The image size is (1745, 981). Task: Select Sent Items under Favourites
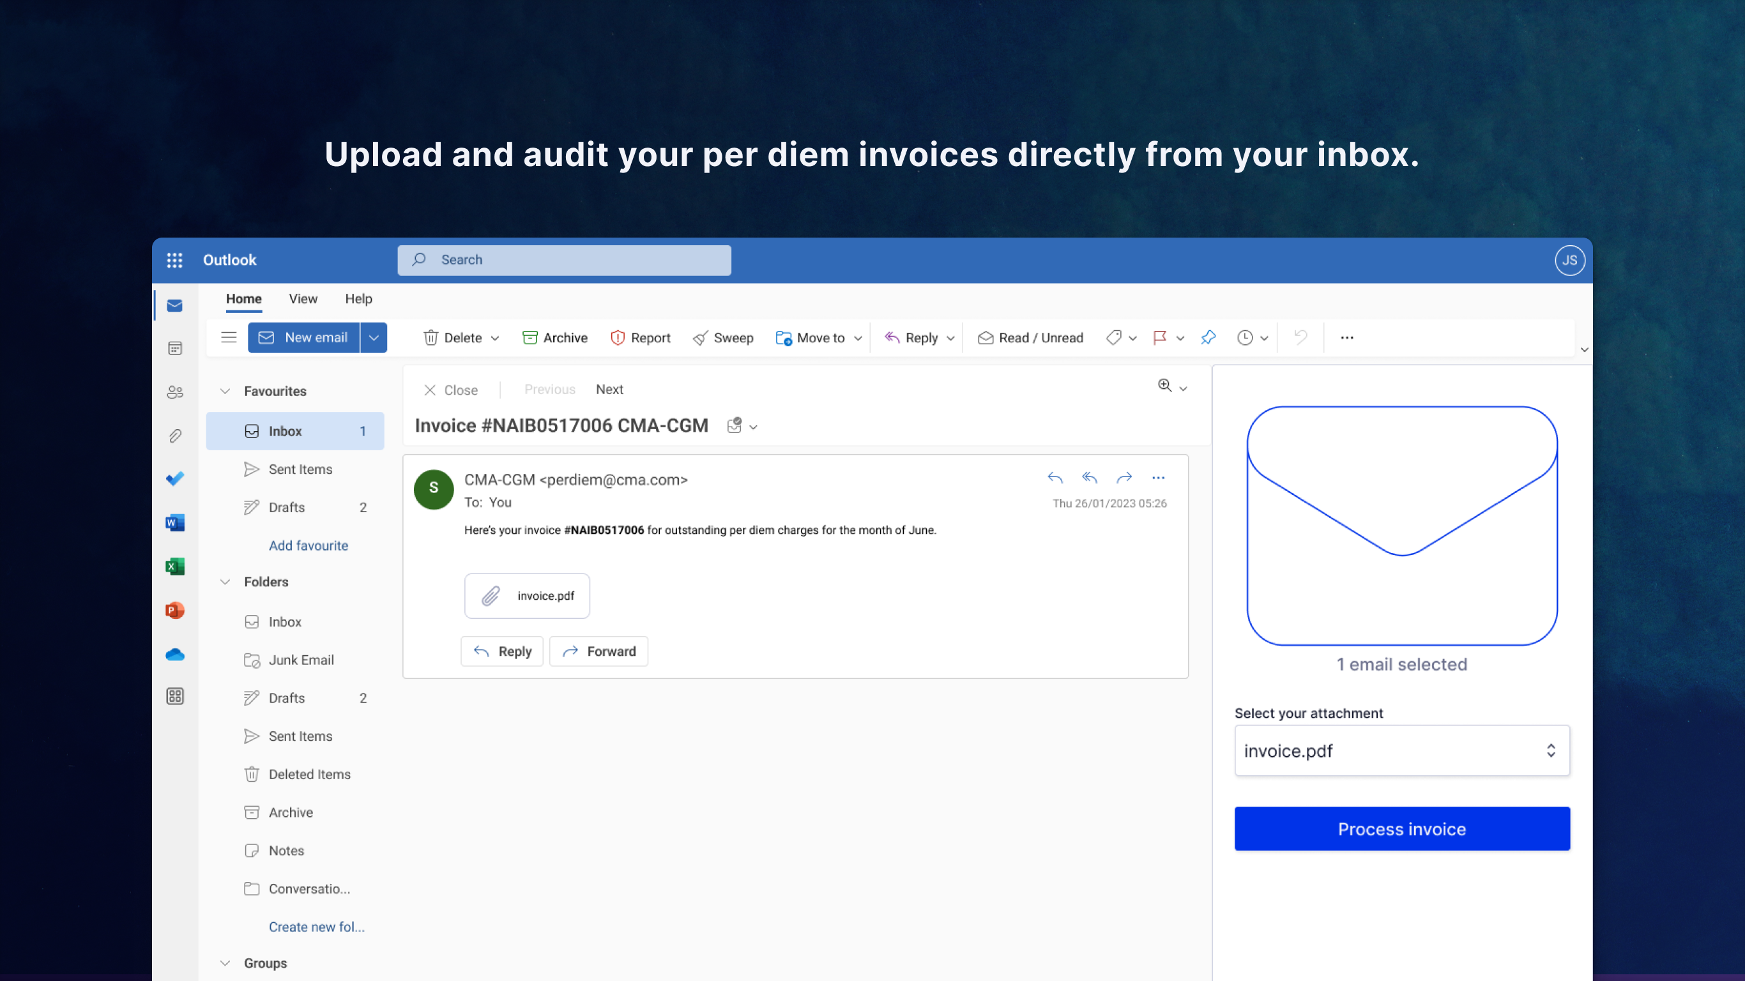pyautogui.click(x=294, y=469)
